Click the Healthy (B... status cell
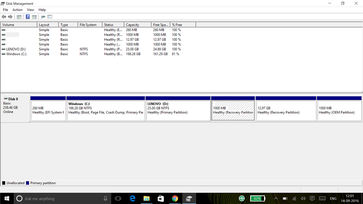363x204 pixels. click(x=113, y=54)
